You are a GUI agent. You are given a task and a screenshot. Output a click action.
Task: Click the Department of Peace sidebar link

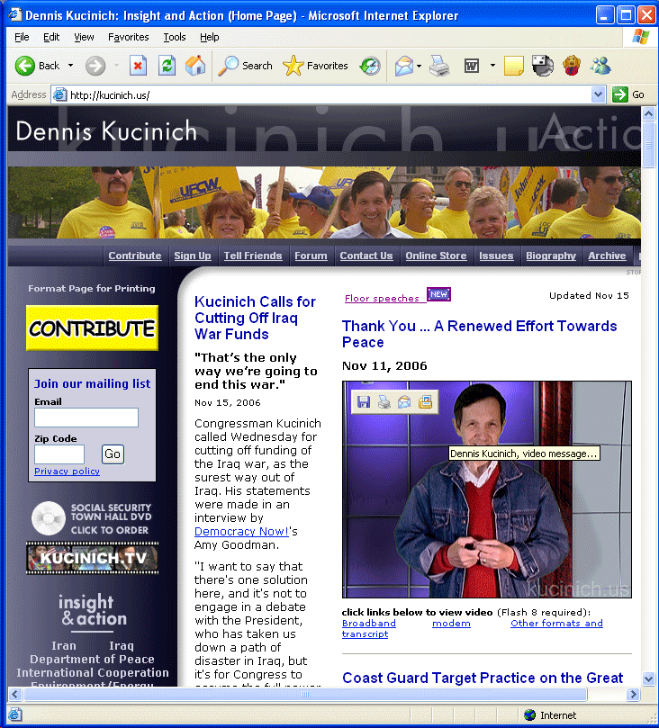92,660
